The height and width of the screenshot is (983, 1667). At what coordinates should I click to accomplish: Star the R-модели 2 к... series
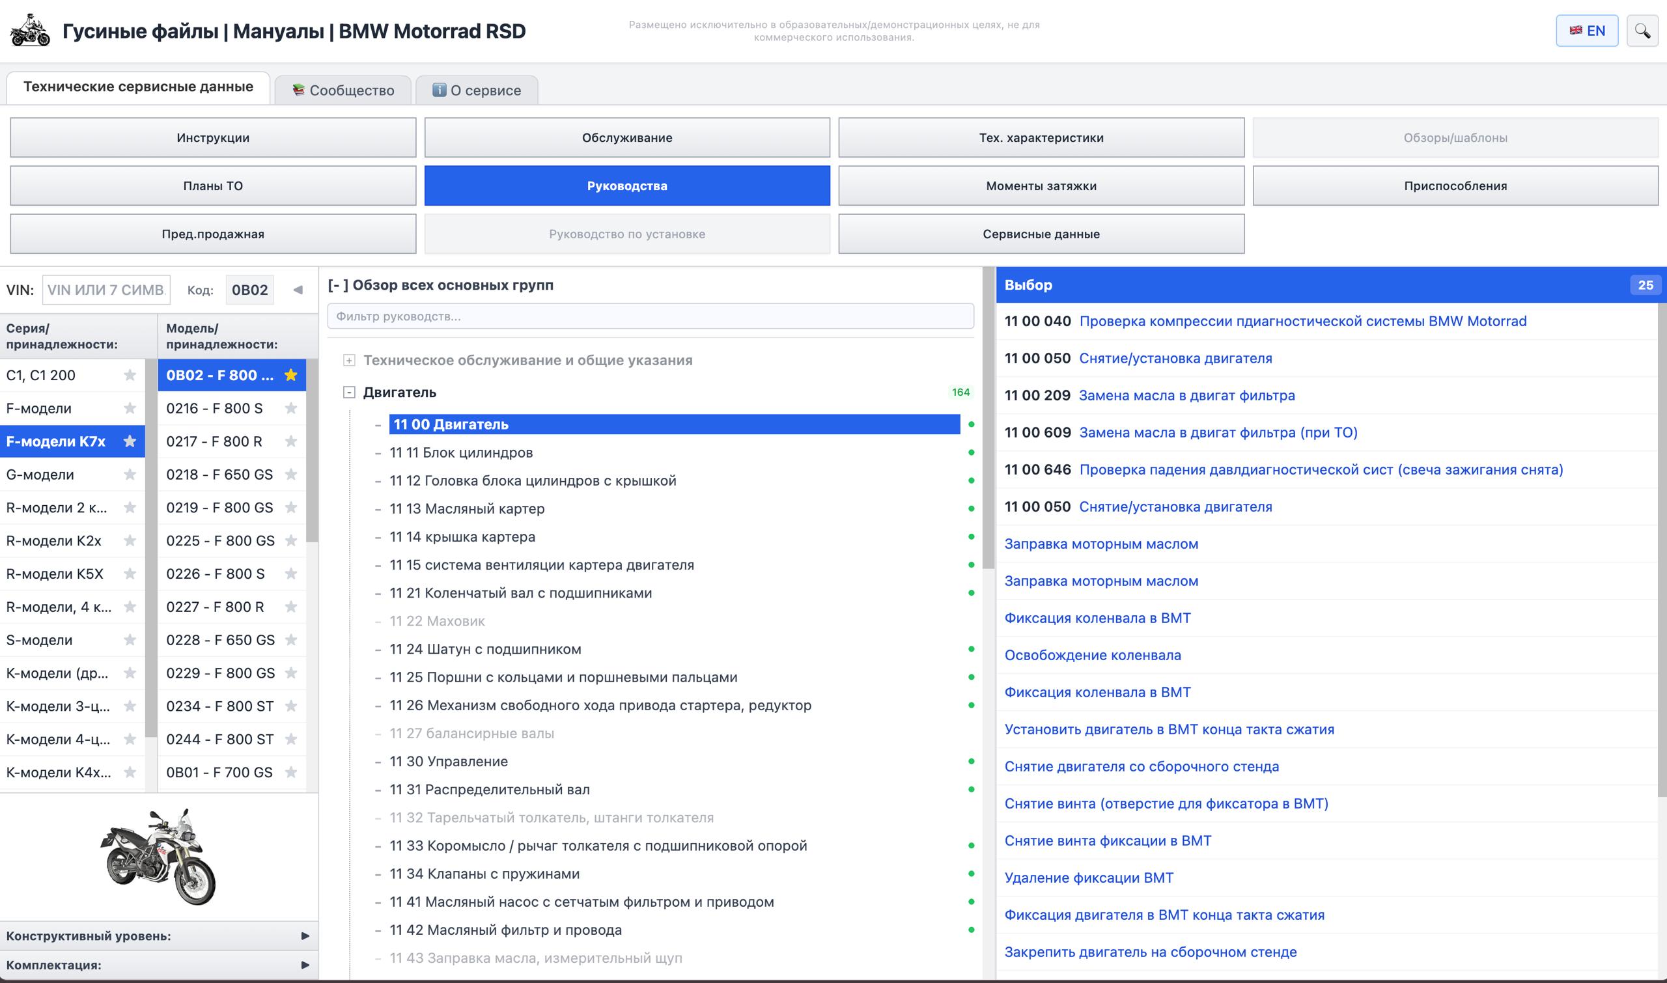tap(130, 507)
